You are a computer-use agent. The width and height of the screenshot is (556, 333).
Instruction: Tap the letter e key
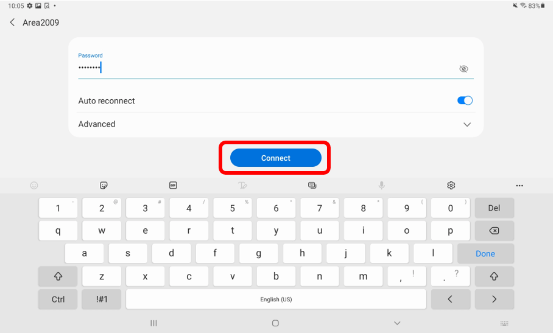click(x=145, y=231)
